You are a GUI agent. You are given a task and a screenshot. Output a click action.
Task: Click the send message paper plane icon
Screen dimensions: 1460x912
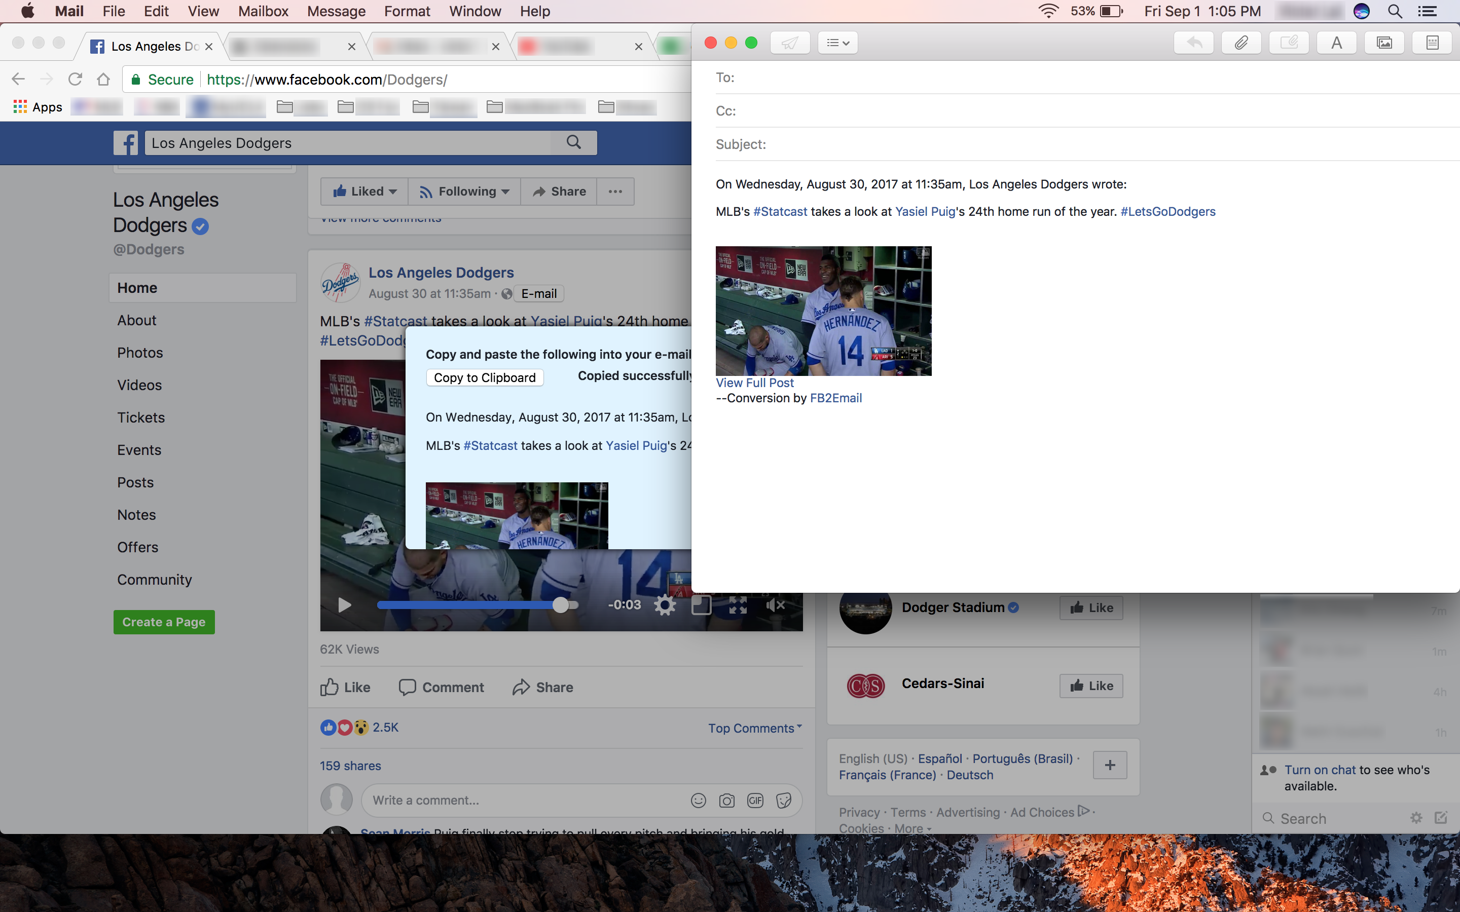pos(790,43)
